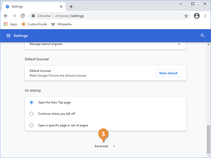211x158 pixels.
Task: Open the Settings hamburger menu
Action: 8,36
